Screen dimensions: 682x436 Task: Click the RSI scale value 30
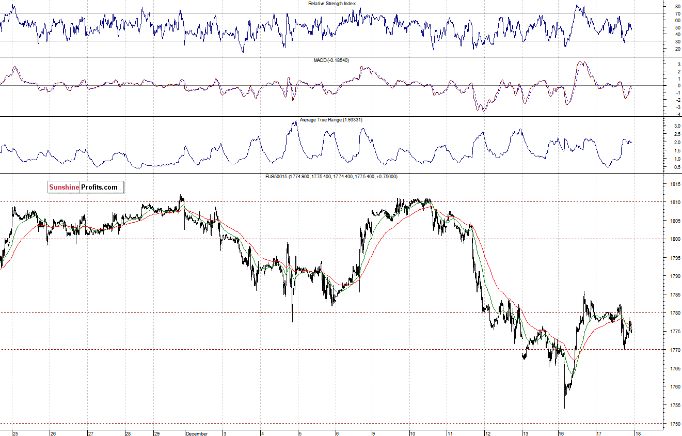(677, 41)
